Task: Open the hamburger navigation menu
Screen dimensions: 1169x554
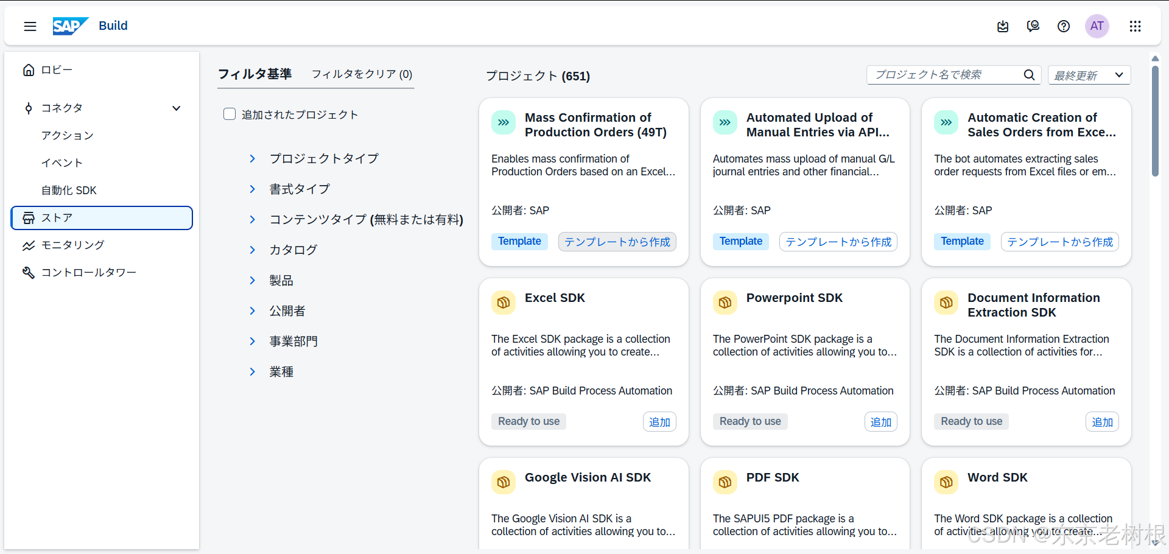Action: pos(30,26)
